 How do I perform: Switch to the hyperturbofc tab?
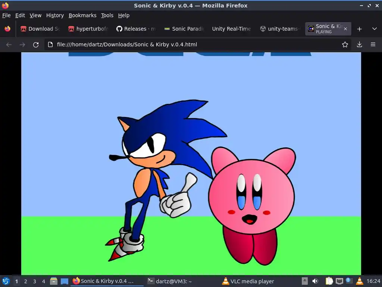tap(88, 29)
